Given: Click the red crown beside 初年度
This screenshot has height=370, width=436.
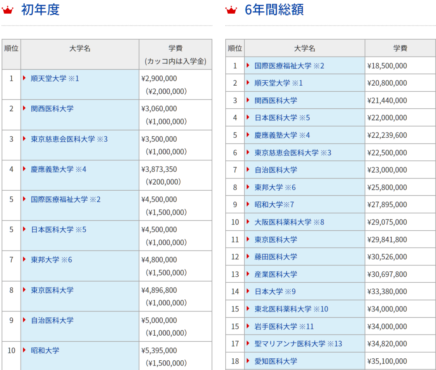Looking at the screenshot, I should click(x=8, y=10).
